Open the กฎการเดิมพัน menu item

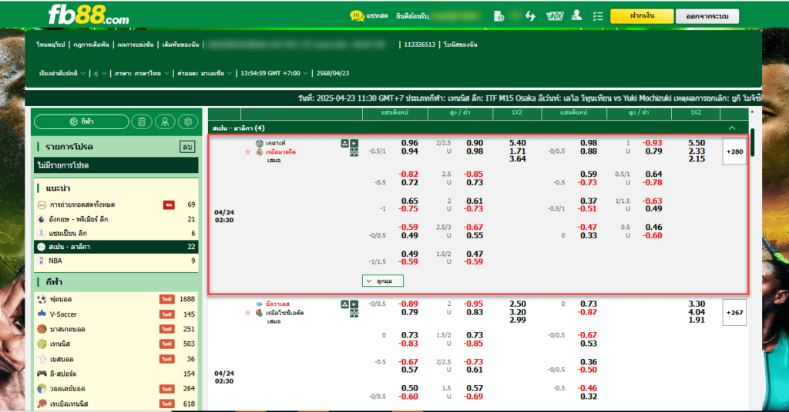pos(91,45)
